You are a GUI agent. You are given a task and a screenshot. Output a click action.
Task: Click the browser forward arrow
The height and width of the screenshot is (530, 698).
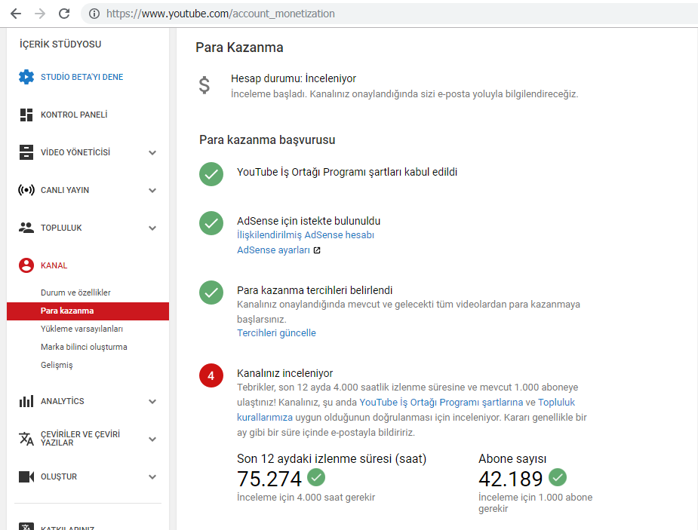40,14
